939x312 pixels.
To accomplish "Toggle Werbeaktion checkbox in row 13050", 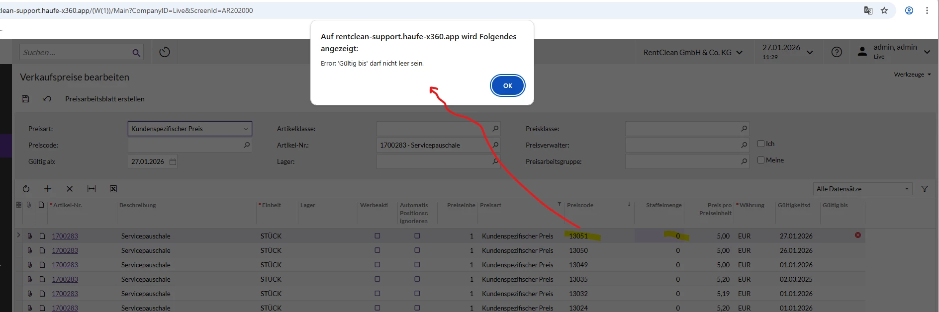I will click(x=377, y=250).
